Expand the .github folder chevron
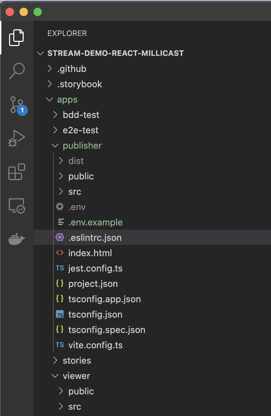Screen dimensions: 271x416 (x=49, y=69)
